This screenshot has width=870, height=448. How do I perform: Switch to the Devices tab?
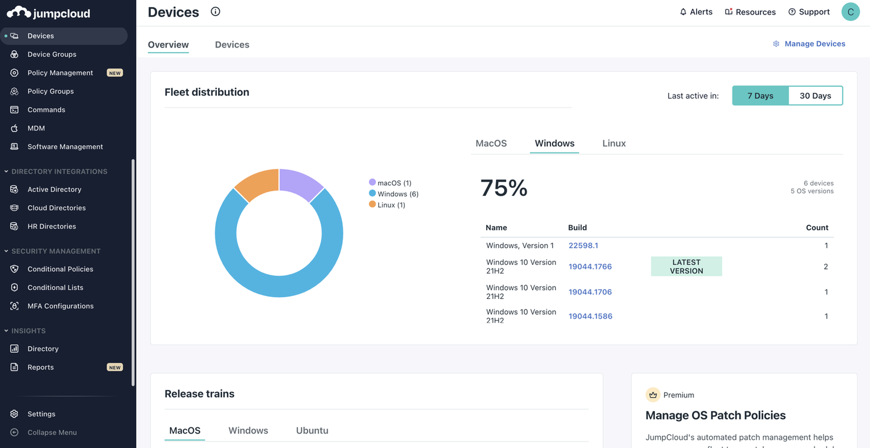(232, 45)
